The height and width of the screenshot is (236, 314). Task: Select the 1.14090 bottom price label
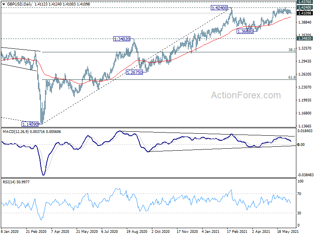[x=30, y=124]
